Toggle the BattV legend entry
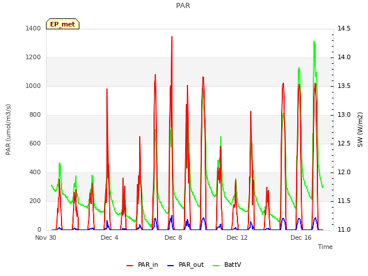The width and height of the screenshot is (368, 276). [x=227, y=264]
